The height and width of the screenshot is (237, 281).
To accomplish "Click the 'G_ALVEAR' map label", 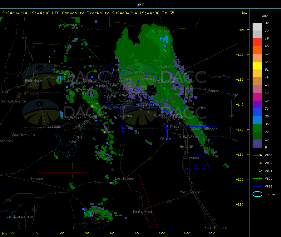I will (x=187, y=136).
